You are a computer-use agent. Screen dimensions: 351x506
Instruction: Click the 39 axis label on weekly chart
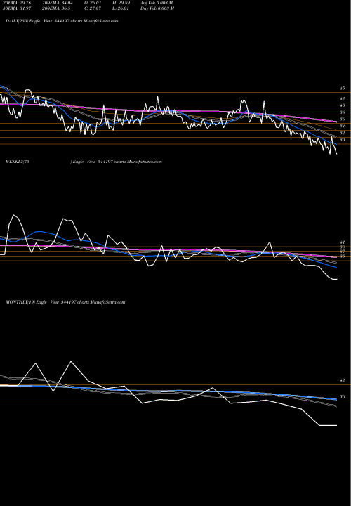(342, 247)
